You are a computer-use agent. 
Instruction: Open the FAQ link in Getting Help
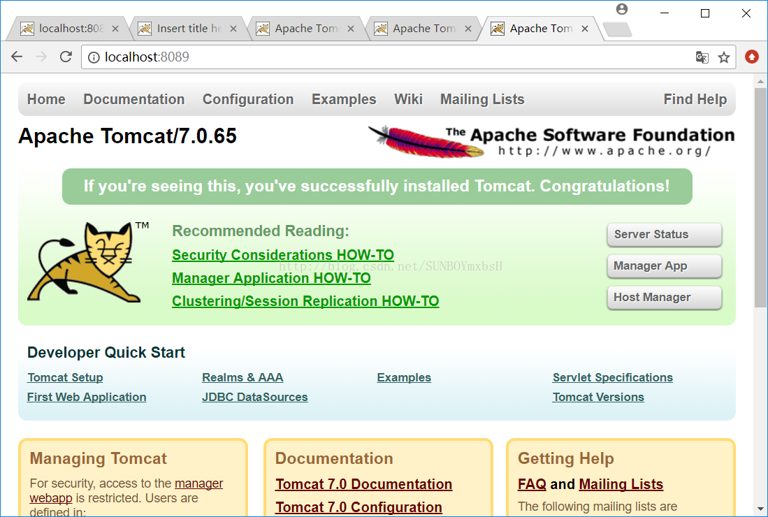click(532, 484)
